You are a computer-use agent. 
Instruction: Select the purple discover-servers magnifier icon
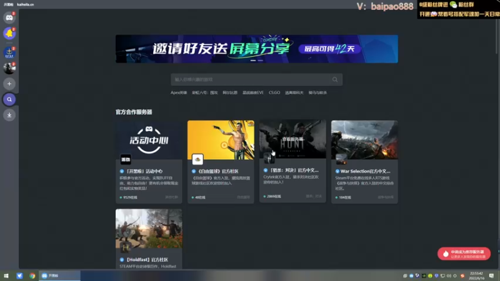[9, 99]
